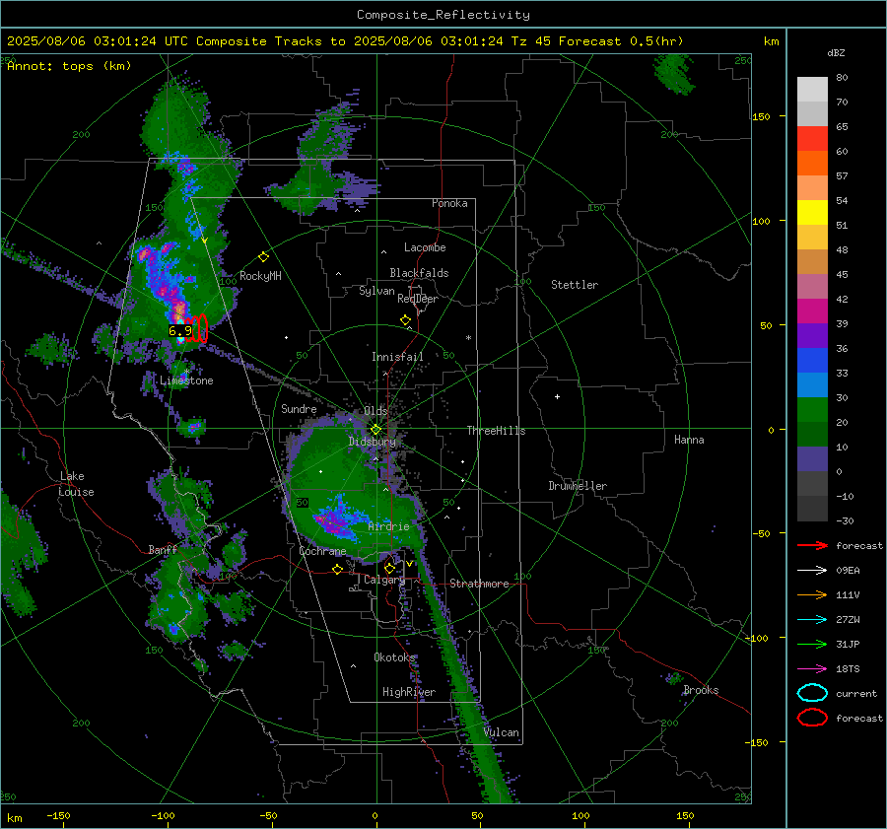Viewport: 887px width, 829px height.
Task: Click the Ponoka town label
Action: (449, 203)
